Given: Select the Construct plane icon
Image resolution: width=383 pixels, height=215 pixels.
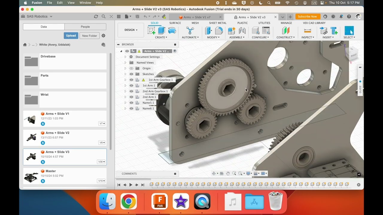Looking at the screenshot, I should coord(286,30).
